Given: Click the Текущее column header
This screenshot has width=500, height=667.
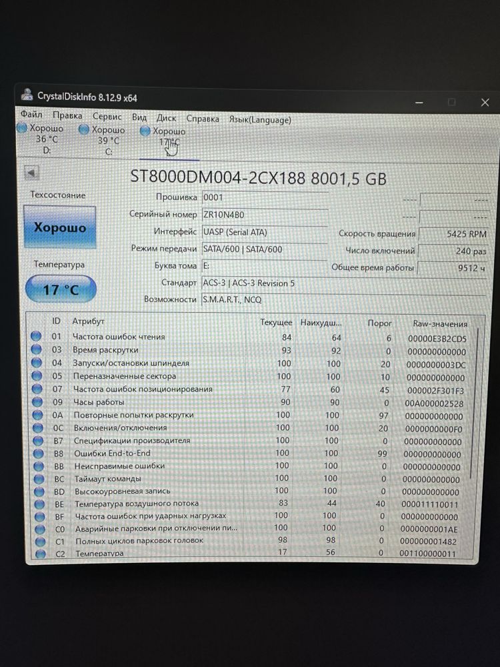Looking at the screenshot, I should pyautogui.click(x=276, y=323).
